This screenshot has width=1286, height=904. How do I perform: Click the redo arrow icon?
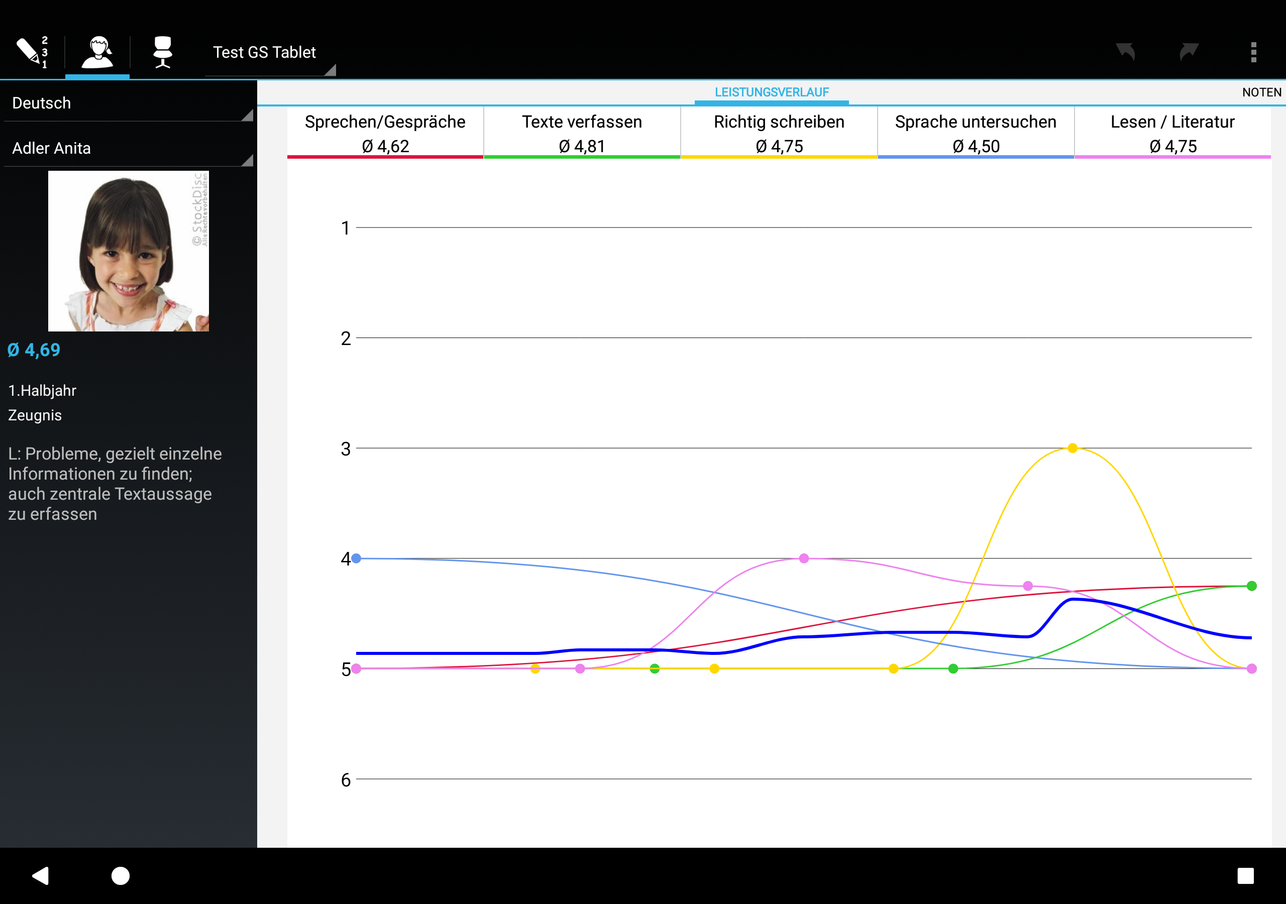(x=1189, y=52)
